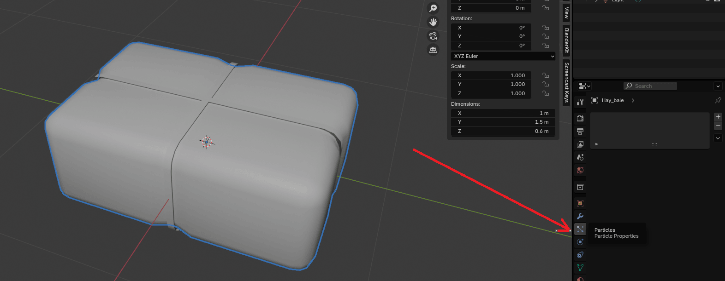Open the BlenderKit sidebar tab

pos(566,40)
